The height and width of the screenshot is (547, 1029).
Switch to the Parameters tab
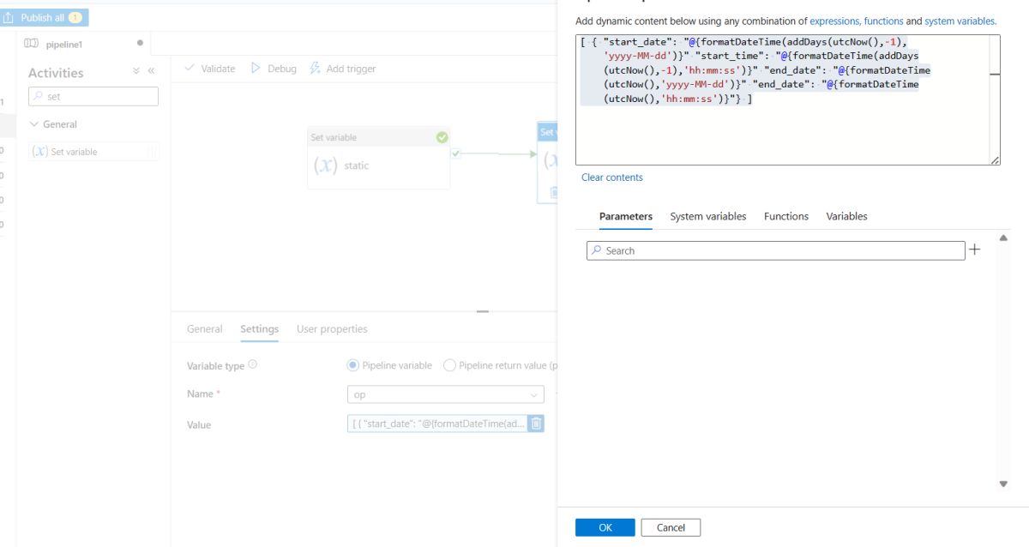[625, 217]
